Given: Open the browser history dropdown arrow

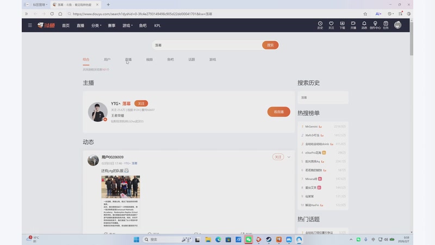Looking at the screenshot, I should click(x=393, y=14).
